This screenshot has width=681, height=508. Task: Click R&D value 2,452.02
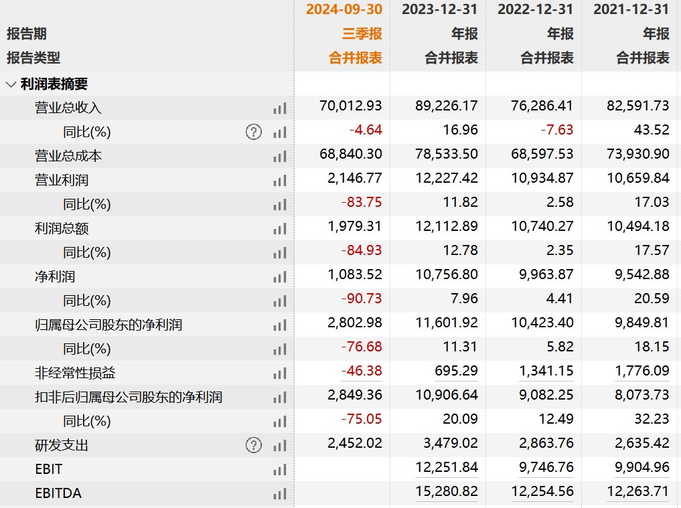coord(355,443)
